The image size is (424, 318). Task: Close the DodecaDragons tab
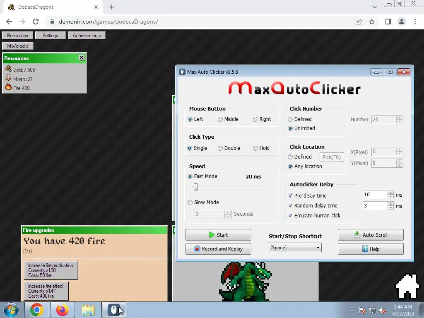click(x=96, y=7)
